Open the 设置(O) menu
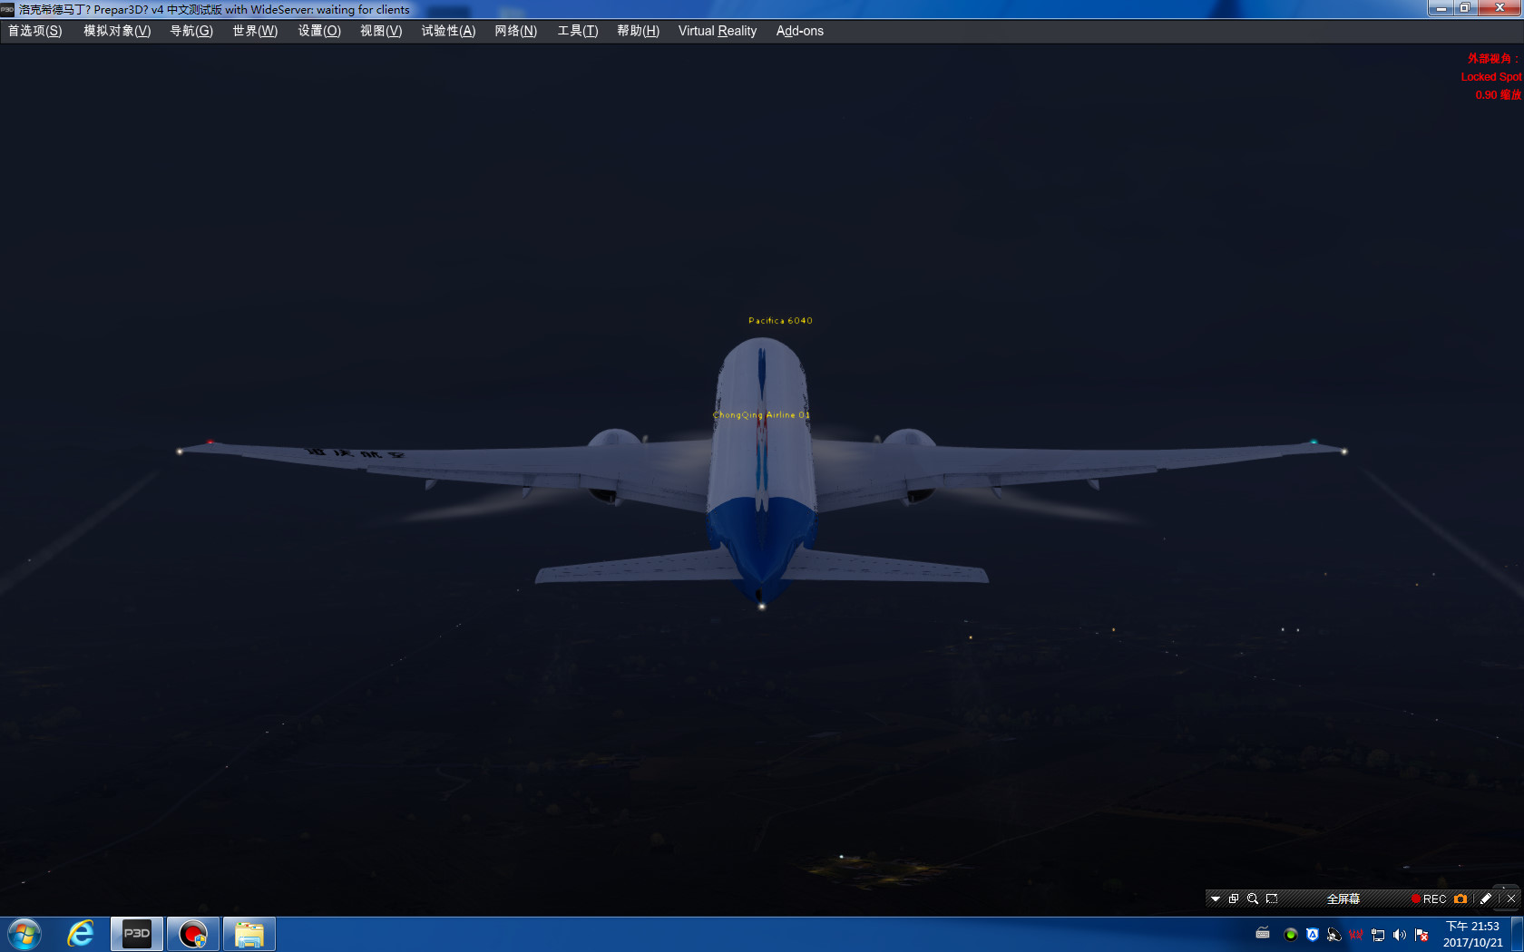The width and height of the screenshot is (1524, 952). tap(319, 31)
